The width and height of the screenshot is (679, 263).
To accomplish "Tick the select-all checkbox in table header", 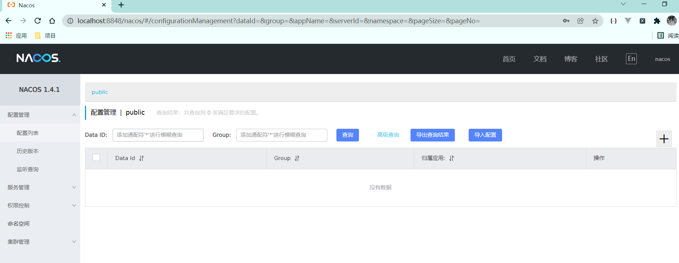I will tap(96, 157).
